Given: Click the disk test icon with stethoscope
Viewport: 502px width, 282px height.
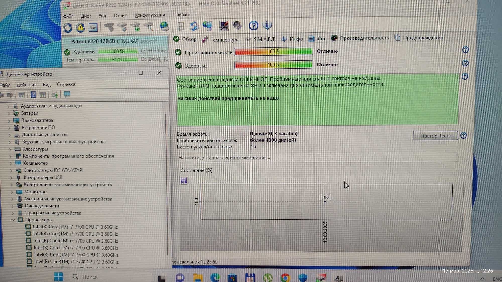Looking at the screenshot, I should 122,27.
